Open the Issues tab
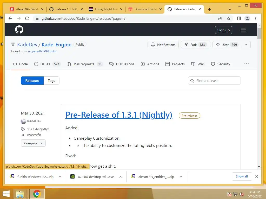Screen dimensions: 266x199 (x=47, y=64)
